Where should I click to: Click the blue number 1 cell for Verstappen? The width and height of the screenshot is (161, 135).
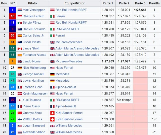pyautogui.click(x=13, y=10)
